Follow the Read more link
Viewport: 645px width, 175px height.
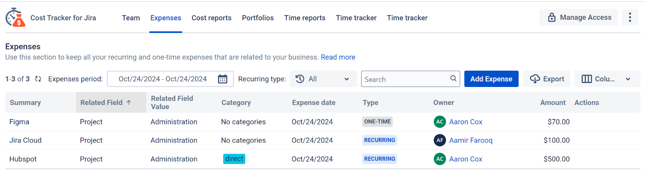pyautogui.click(x=338, y=57)
